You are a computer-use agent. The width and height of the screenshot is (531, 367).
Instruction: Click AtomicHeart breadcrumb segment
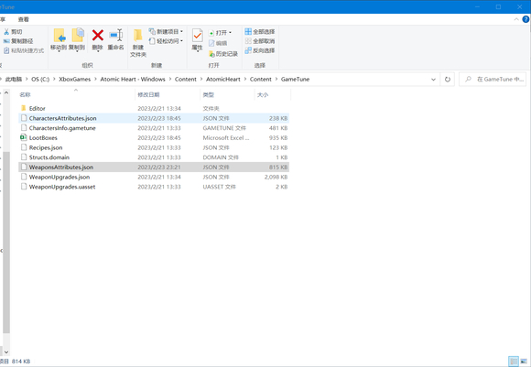[223, 80]
